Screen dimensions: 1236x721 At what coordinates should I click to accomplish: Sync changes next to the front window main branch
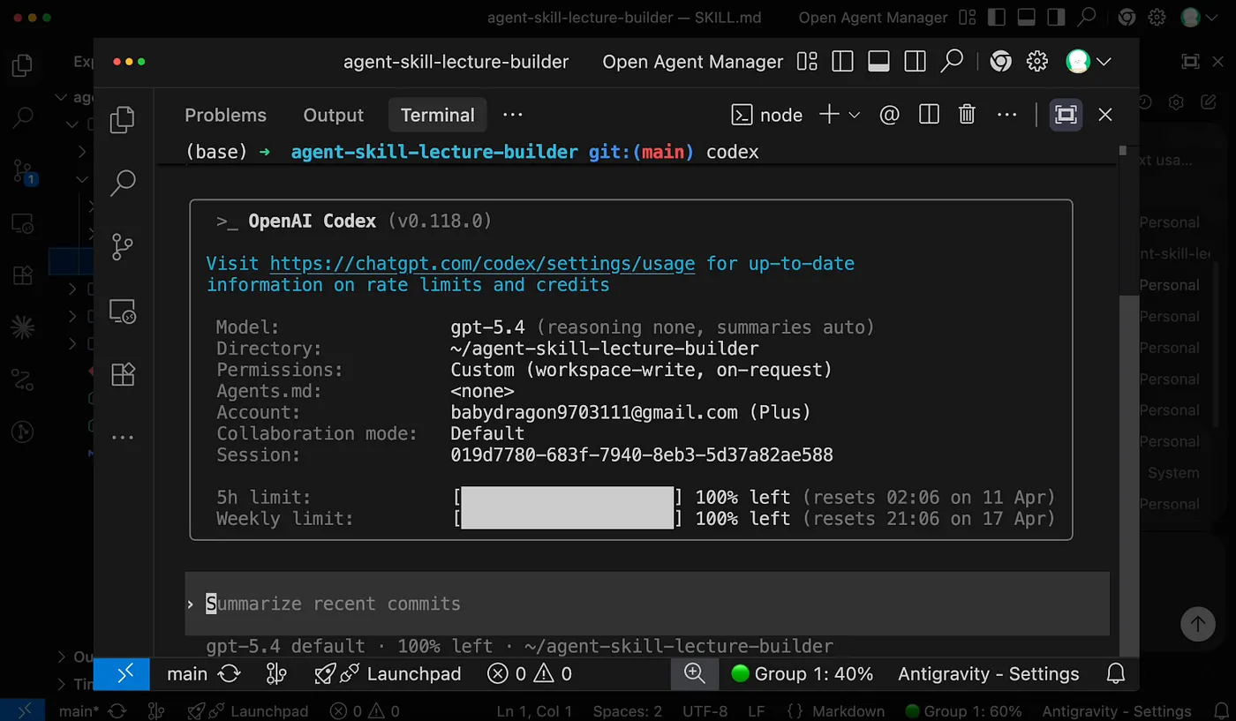(x=230, y=674)
